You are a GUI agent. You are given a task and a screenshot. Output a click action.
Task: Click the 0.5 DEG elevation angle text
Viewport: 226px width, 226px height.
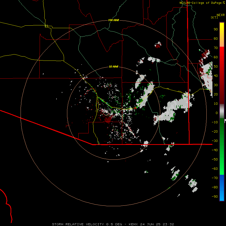point(114,224)
